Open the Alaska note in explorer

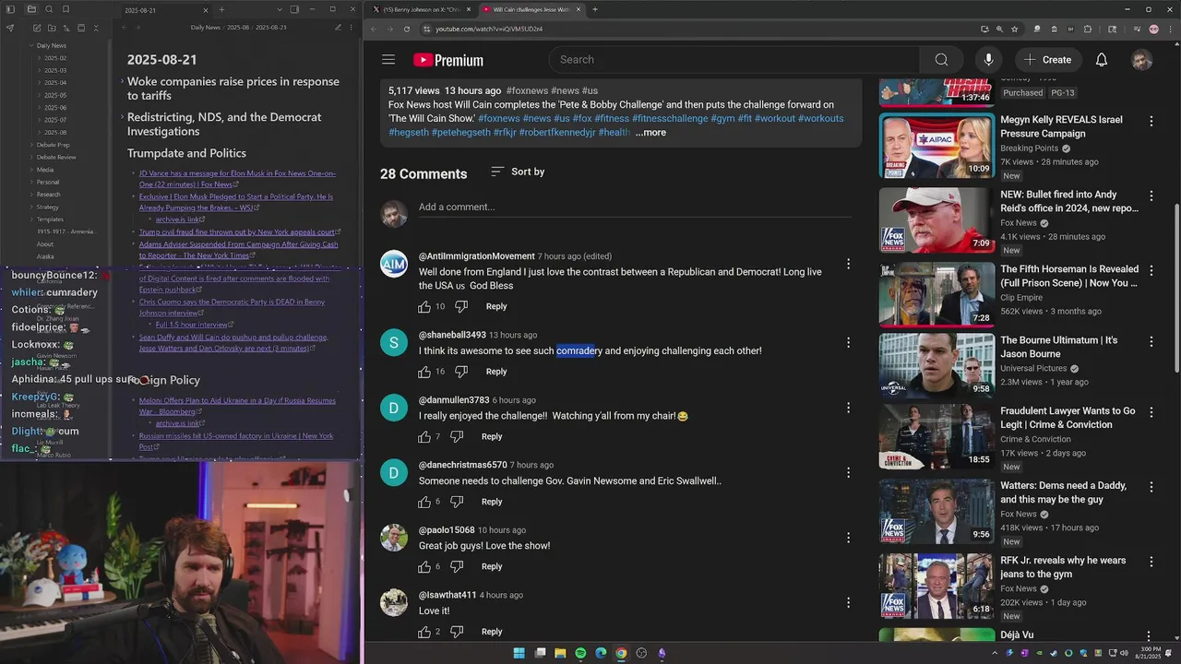(45, 256)
